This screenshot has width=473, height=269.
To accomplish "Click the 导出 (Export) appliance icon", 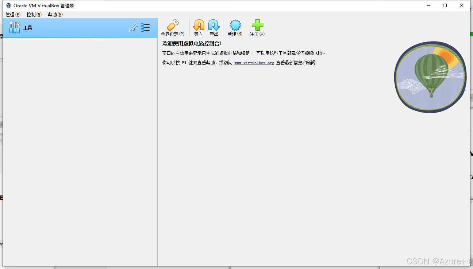I will pyautogui.click(x=214, y=25).
